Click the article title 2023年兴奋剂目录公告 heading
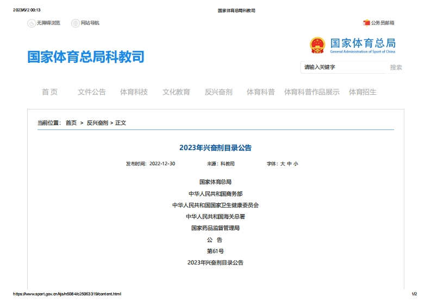 215,148
